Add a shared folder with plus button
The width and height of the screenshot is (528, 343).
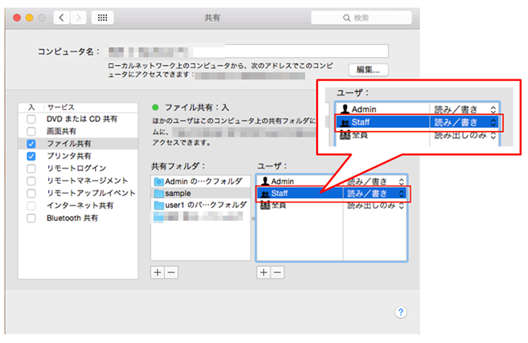point(157,272)
